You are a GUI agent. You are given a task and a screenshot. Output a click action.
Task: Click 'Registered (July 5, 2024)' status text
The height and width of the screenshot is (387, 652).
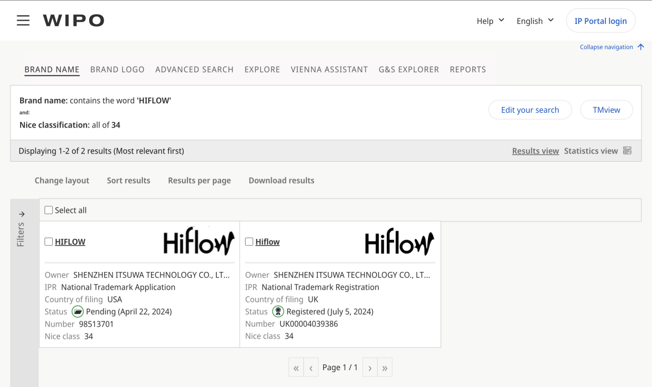pos(330,312)
